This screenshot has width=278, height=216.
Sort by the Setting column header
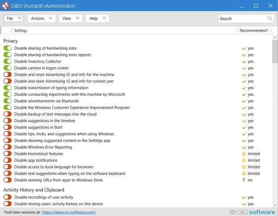pyautogui.click(x=20, y=31)
